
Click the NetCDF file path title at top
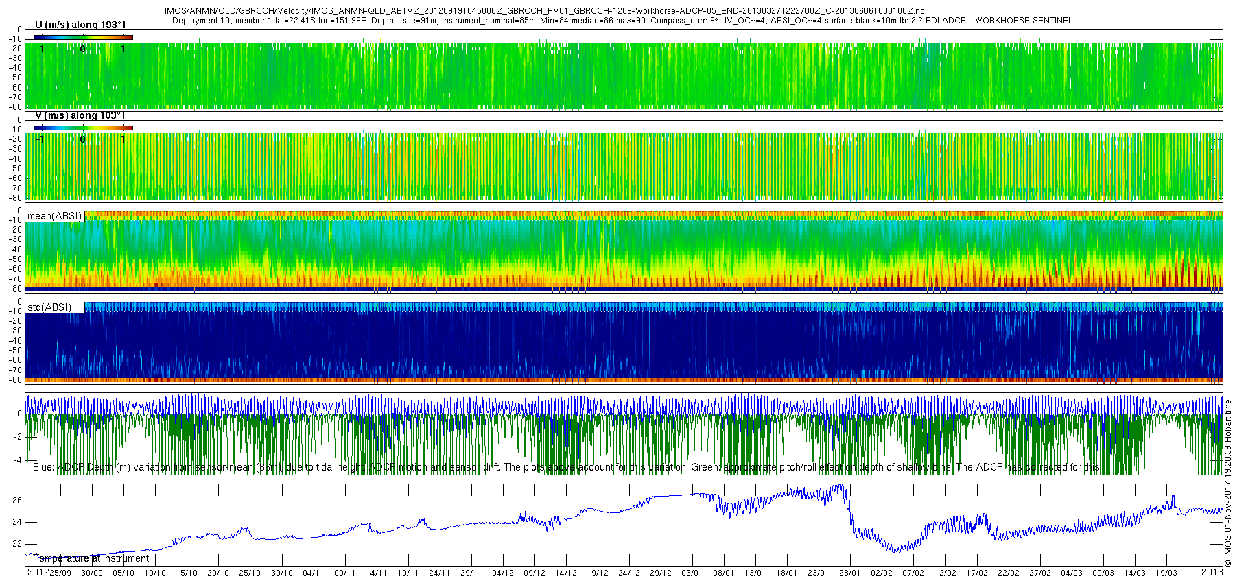click(x=544, y=11)
